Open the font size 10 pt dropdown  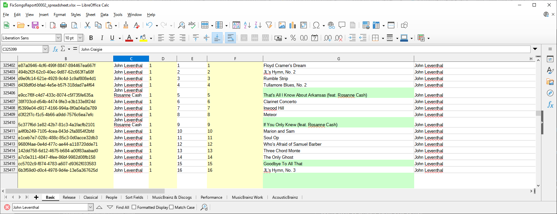(x=80, y=38)
